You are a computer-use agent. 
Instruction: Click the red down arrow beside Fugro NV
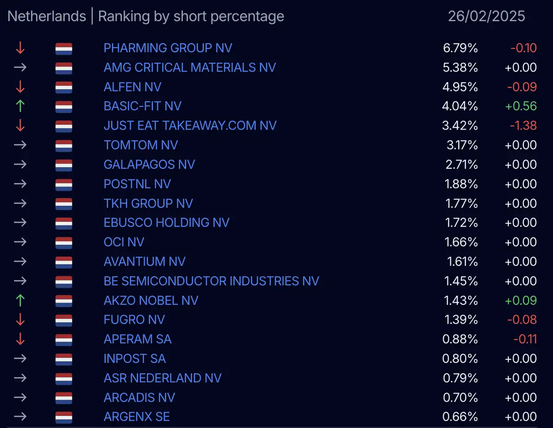pos(20,320)
